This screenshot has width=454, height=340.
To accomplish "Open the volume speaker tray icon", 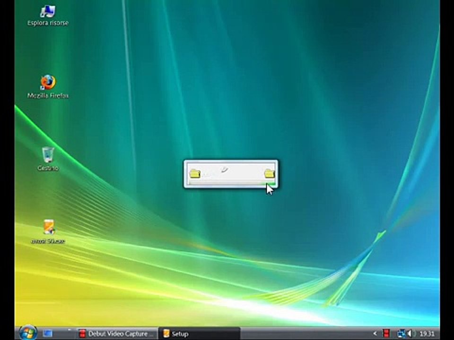I will (x=410, y=334).
